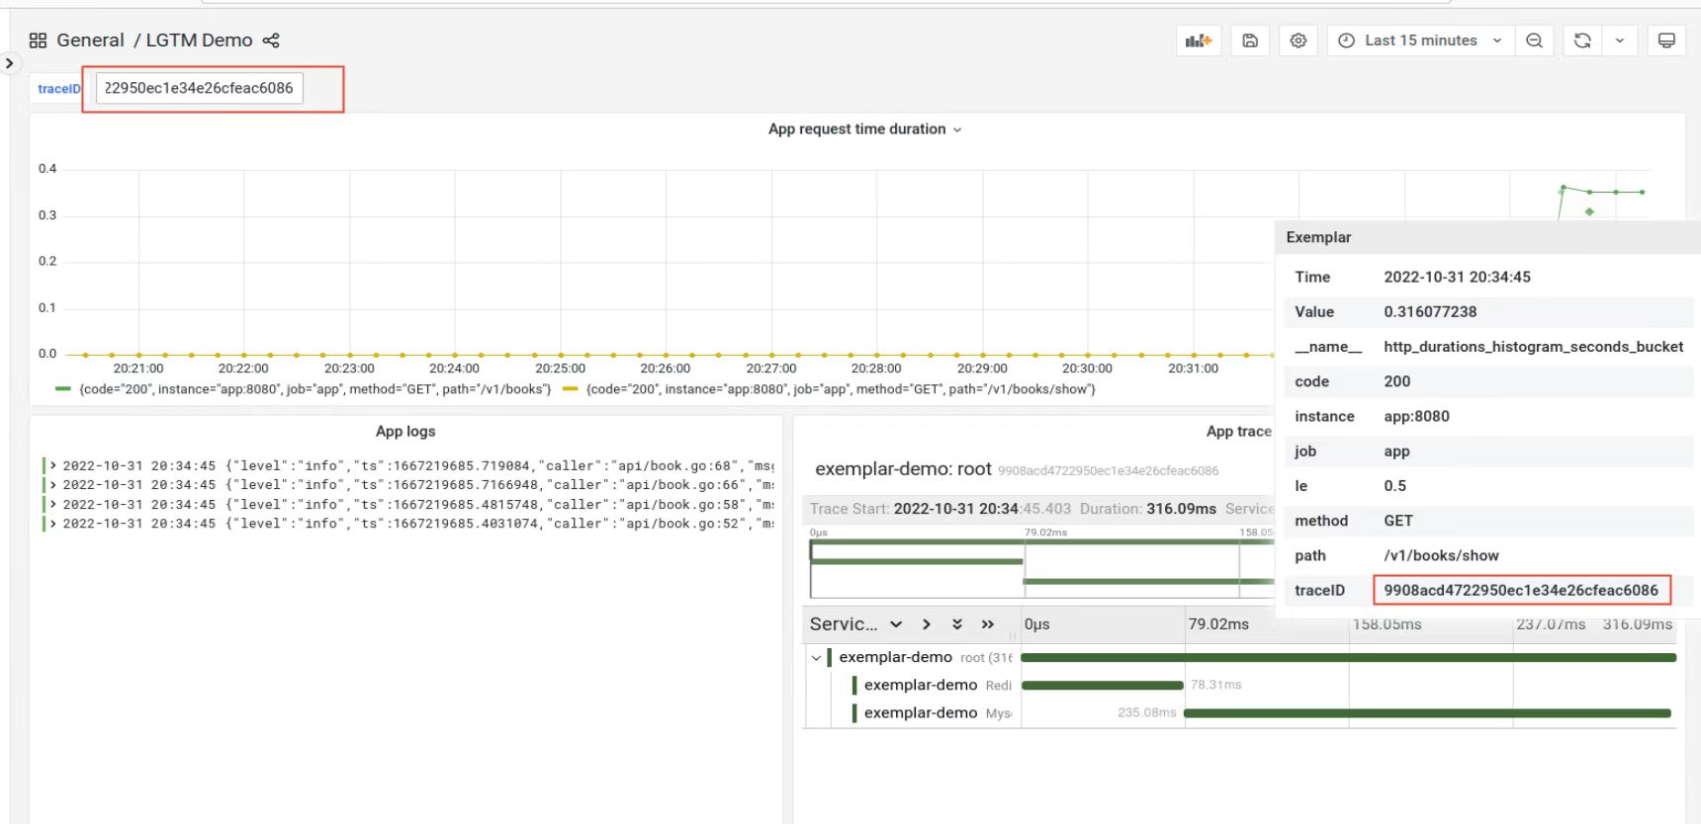Select the le value 0.5
This screenshot has height=824, width=1701.
pyautogui.click(x=1394, y=486)
